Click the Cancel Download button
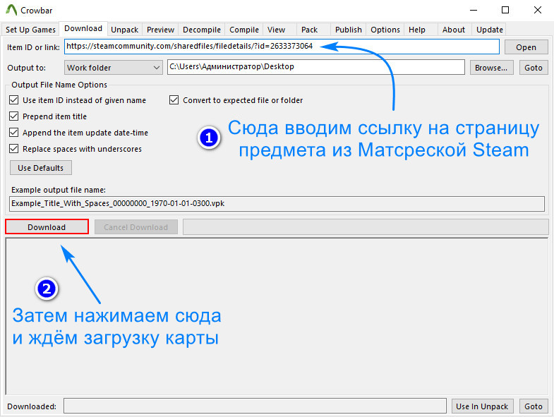Screen dimensions: 554x417 point(136,227)
